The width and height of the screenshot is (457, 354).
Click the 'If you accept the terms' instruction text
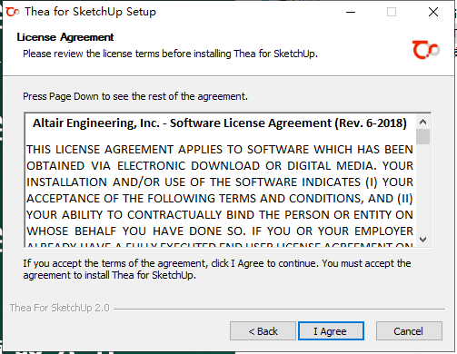[217, 269]
